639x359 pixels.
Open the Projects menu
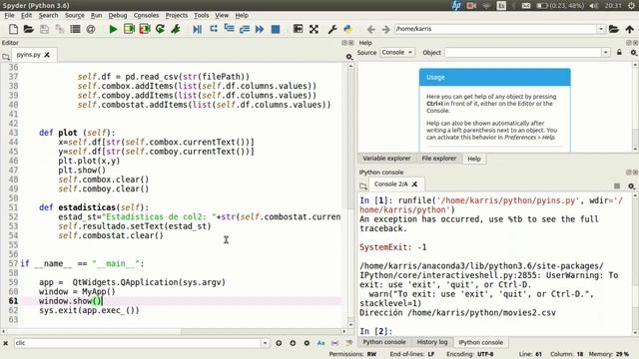tap(177, 15)
